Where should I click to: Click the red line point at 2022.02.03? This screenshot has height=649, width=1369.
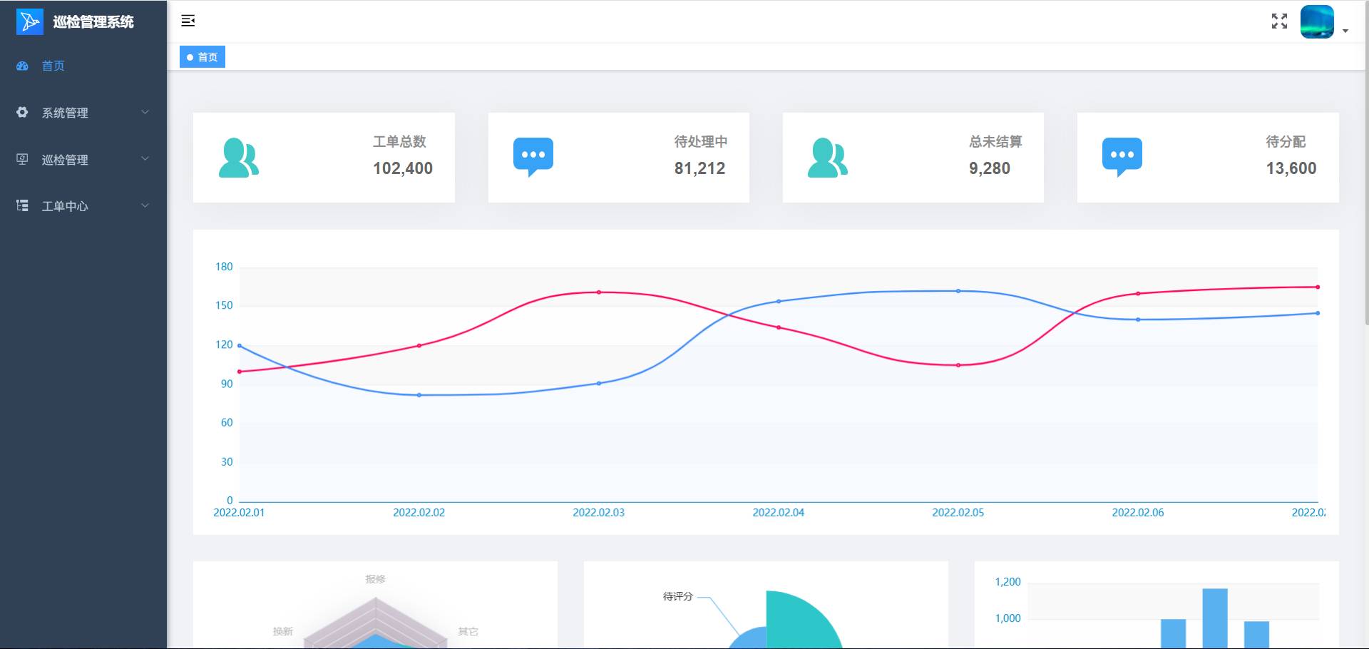tap(599, 292)
